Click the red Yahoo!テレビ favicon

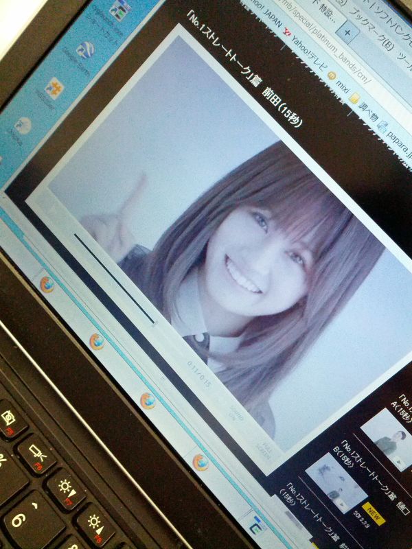[287, 34]
